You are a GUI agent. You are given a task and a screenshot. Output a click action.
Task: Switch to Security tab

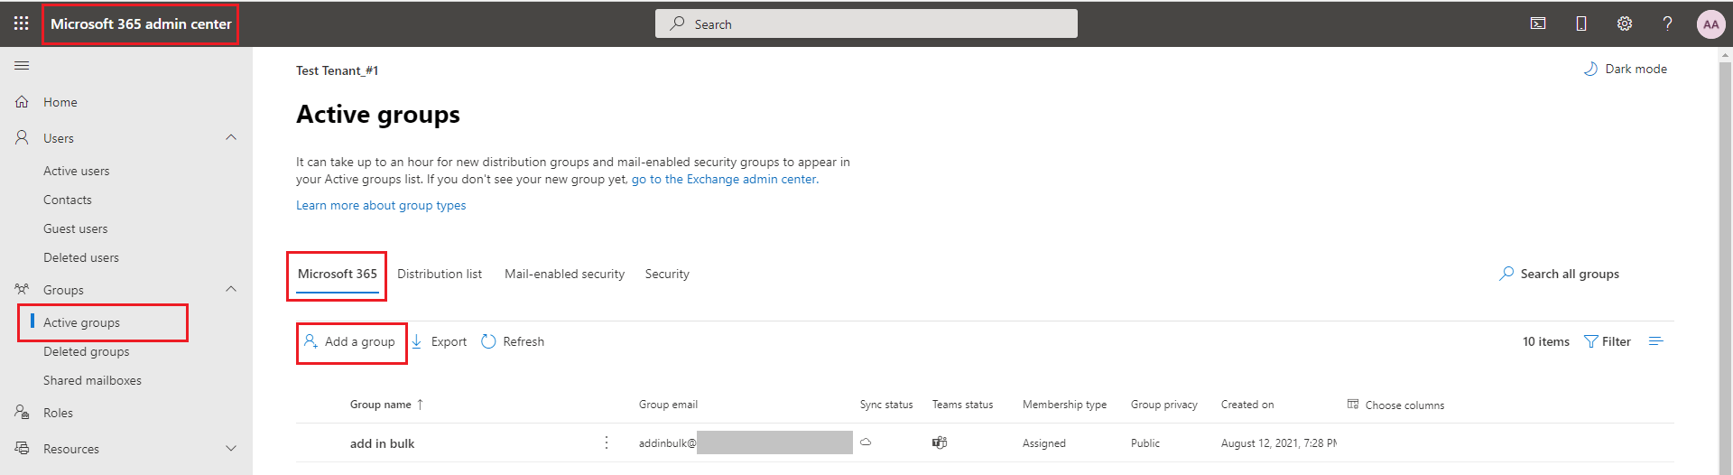[667, 274]
